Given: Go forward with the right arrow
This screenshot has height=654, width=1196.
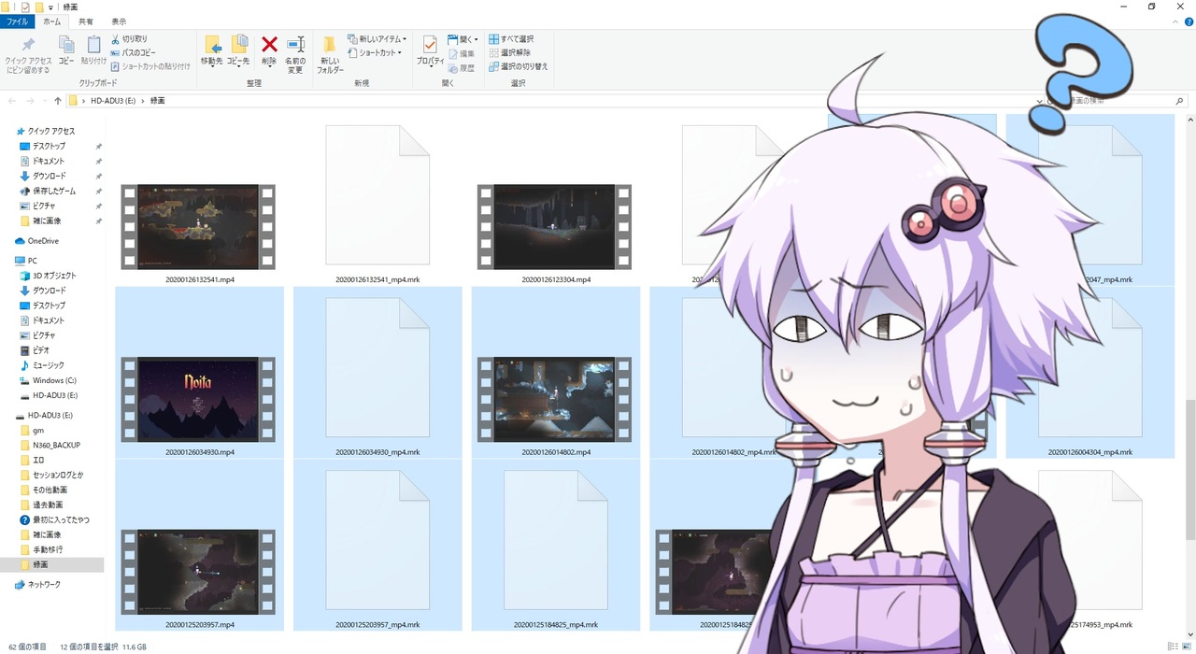Looking at the screenshot, I should 30,100.
